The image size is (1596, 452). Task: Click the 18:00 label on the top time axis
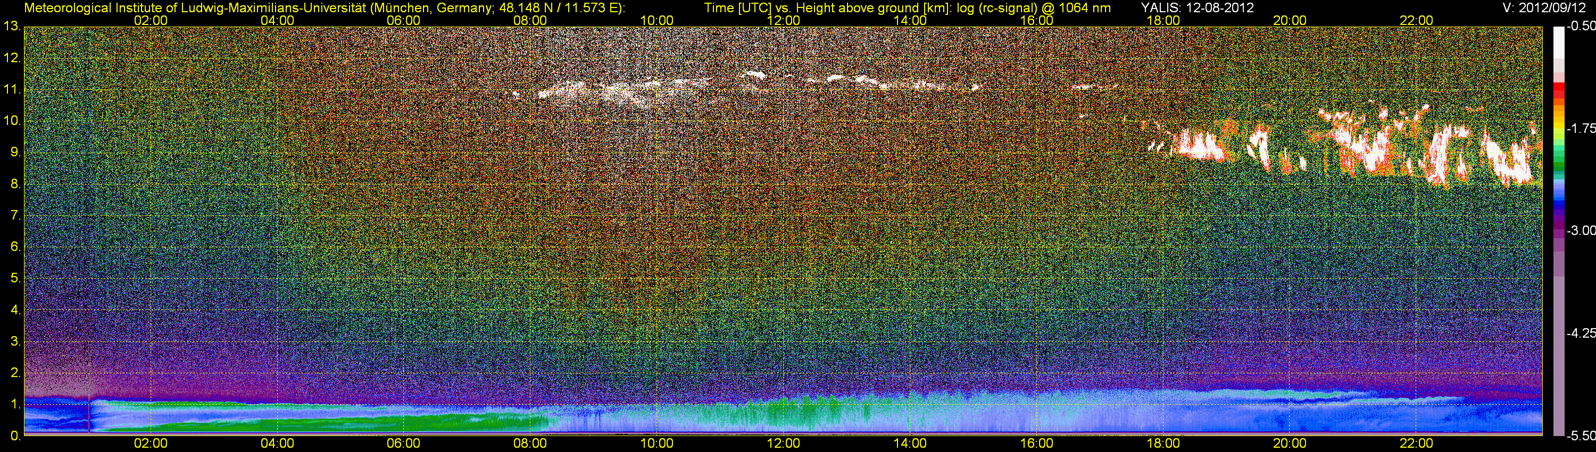[x=1163, y=20]
